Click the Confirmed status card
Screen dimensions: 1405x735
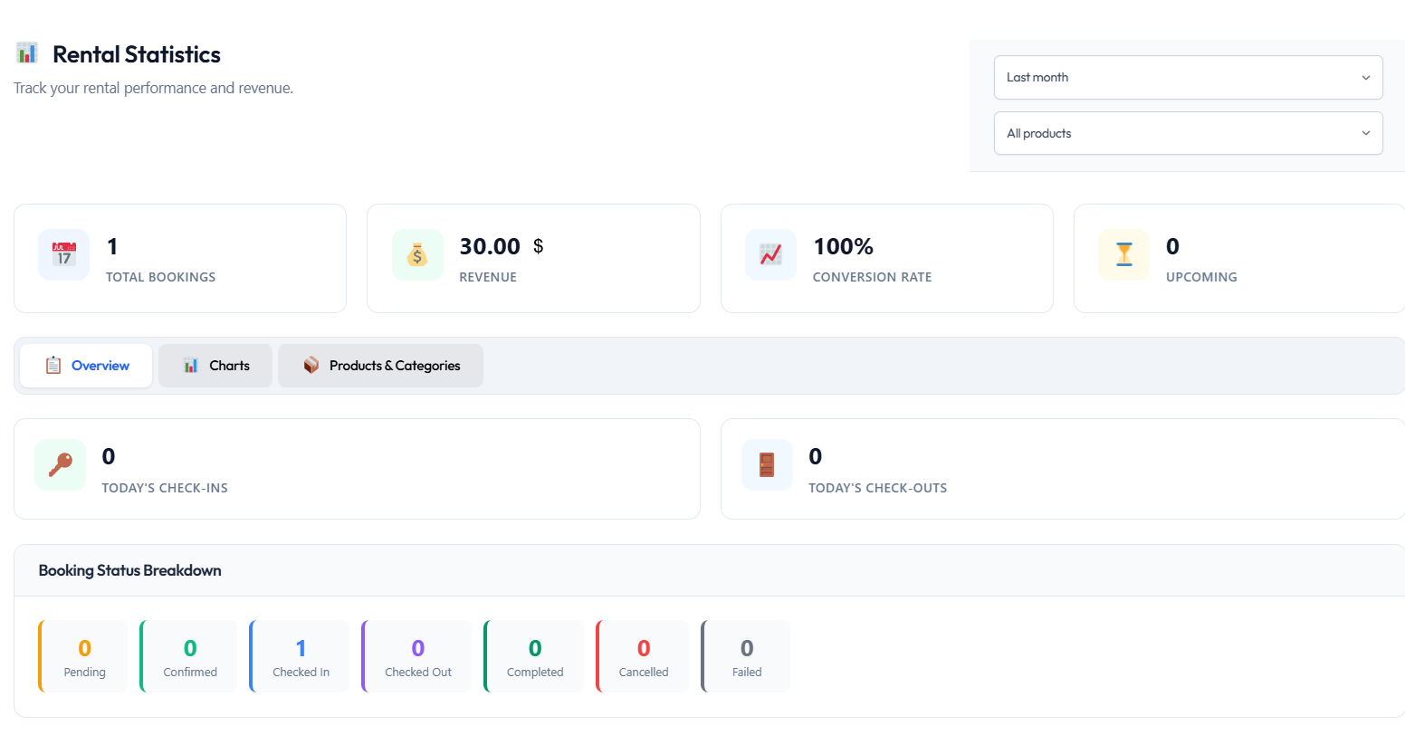[190, 655]
